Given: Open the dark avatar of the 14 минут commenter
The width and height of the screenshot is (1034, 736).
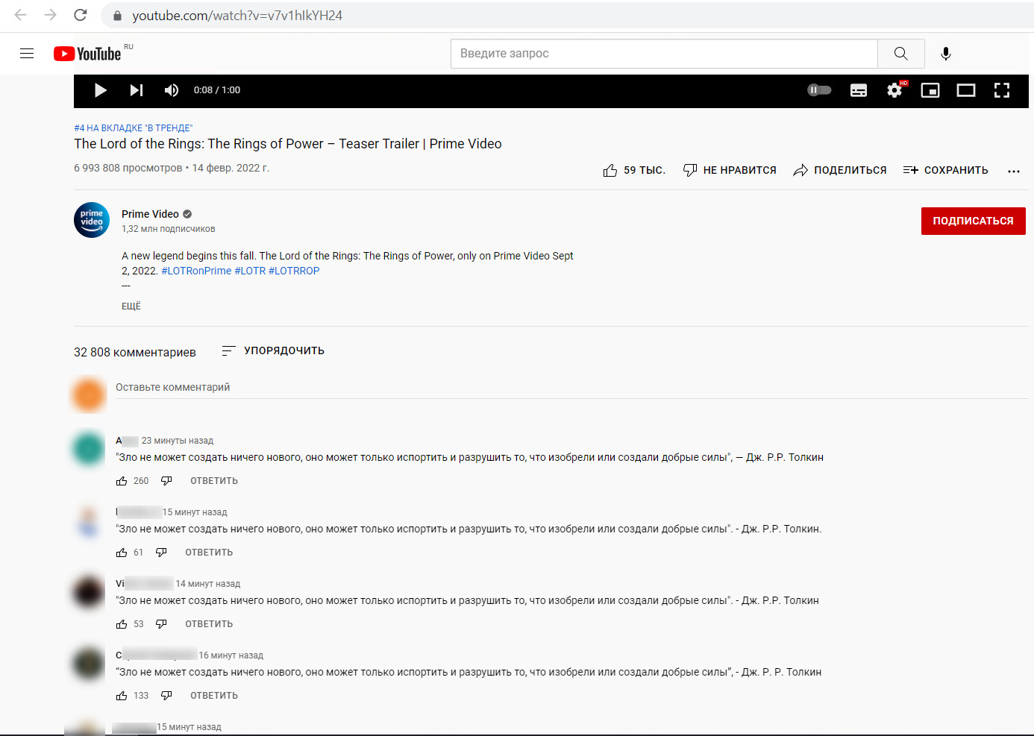Looking at the screenshot, I should pos(89,591).
